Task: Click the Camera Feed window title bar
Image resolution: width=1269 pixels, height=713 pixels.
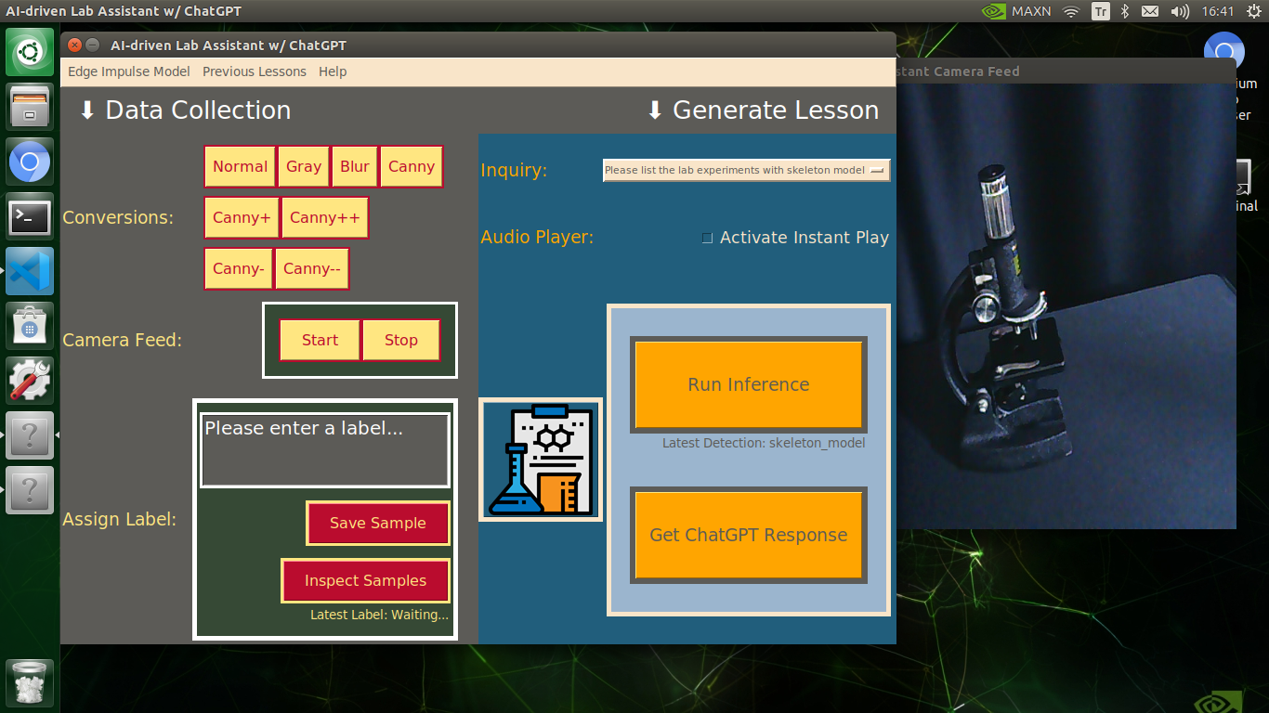Action: (1066, 71)
